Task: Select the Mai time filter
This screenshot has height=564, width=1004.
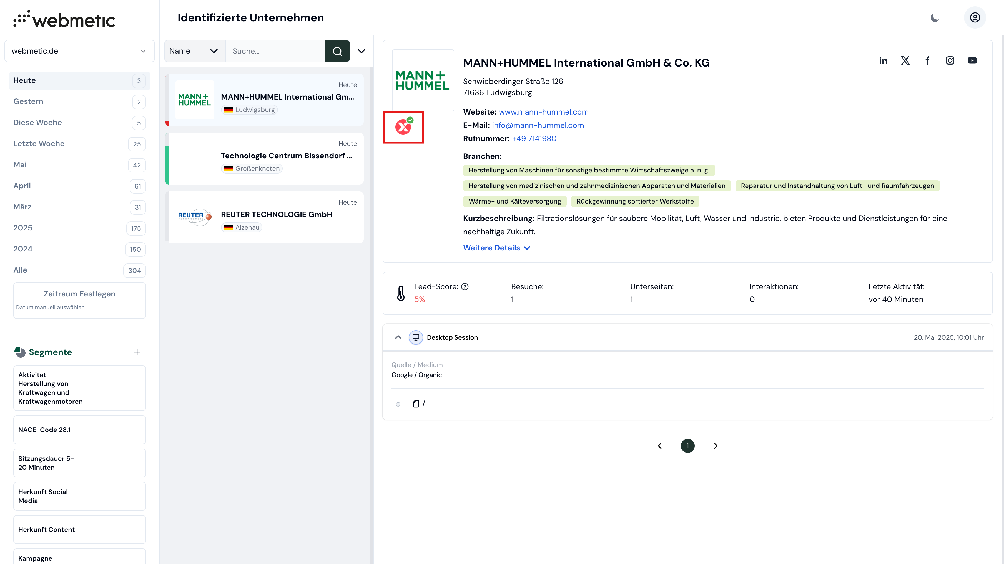Action: coord(79,165)
